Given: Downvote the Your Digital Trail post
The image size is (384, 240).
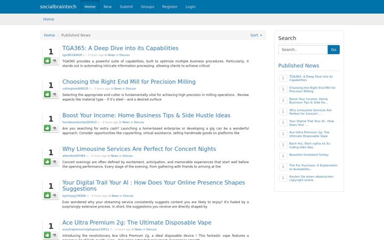Looking at the screenshot, I should (54, 195).
